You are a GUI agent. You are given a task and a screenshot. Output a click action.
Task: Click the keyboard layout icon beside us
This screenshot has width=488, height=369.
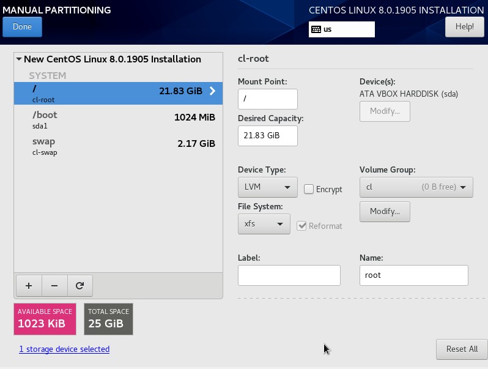(316, 29)
